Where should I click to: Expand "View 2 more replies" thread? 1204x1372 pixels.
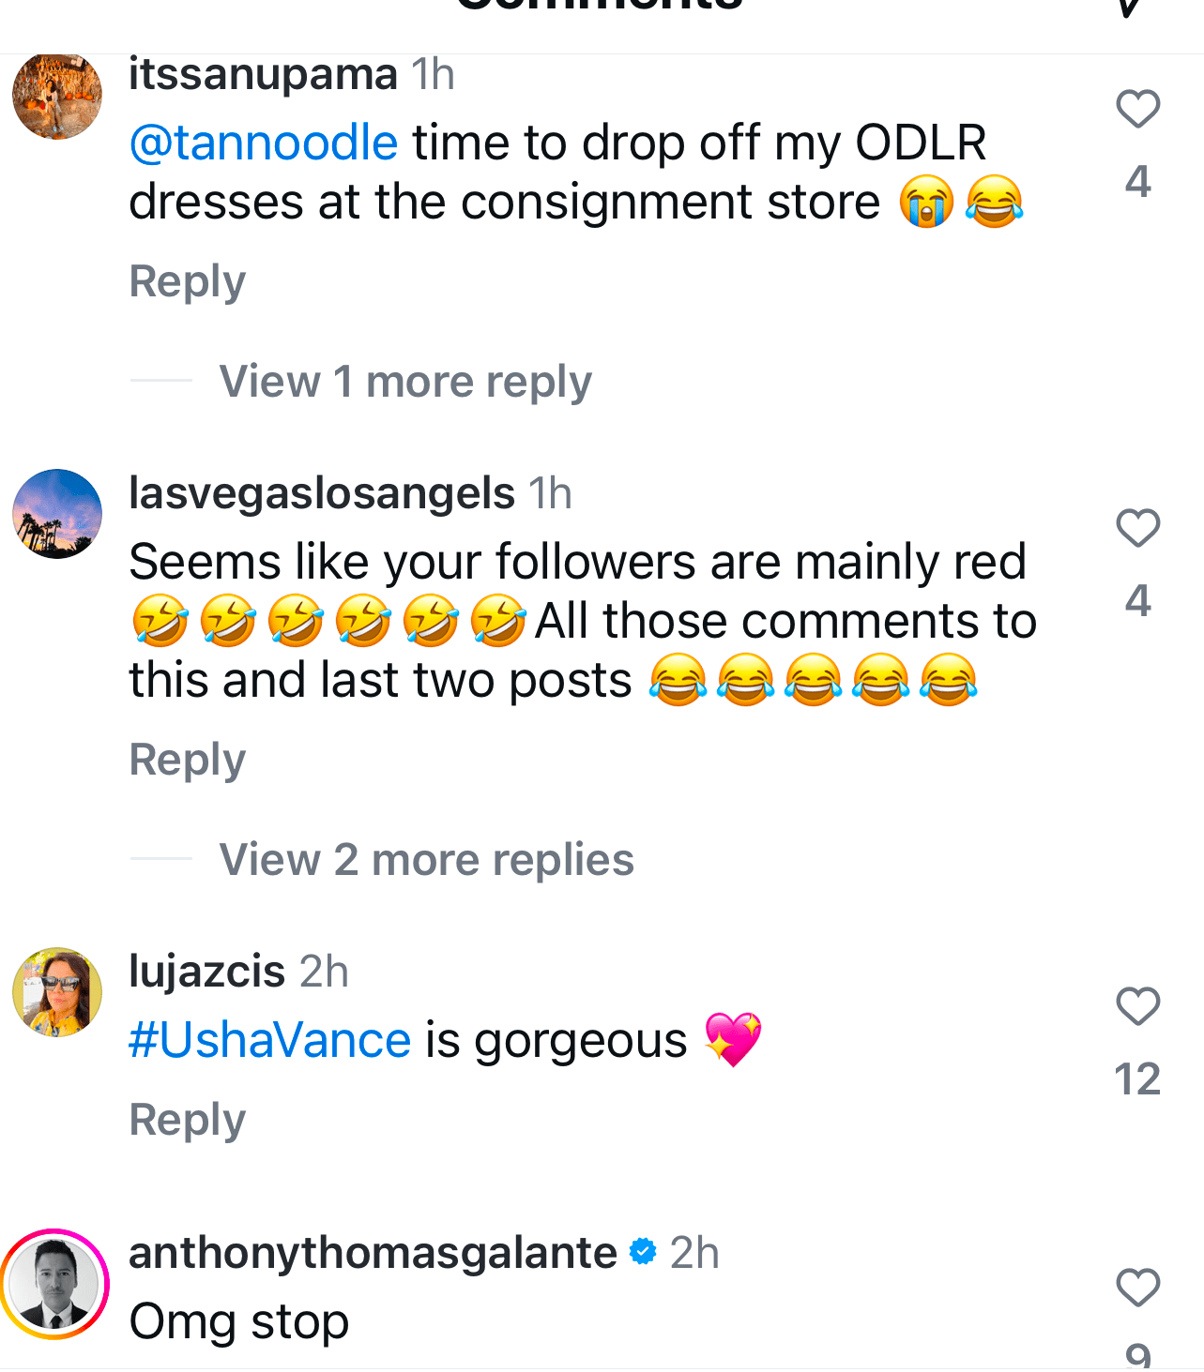(x=426, y=860)
